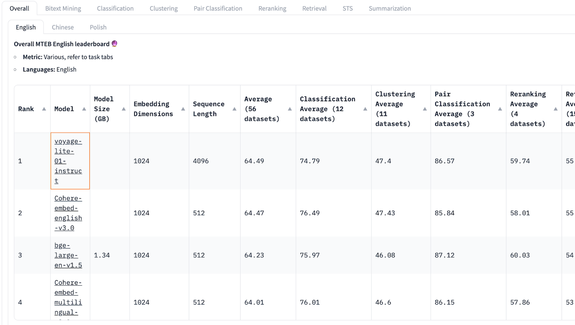The image size is (575, 325).
Task: Select the Chinese language tab
Action: click(63, 27)
